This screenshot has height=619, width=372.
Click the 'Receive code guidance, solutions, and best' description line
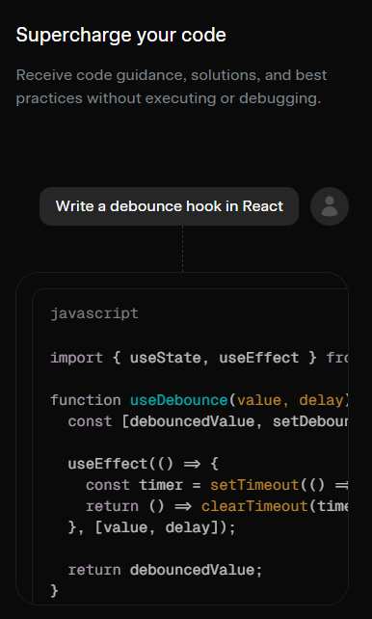tap(172, 75)
